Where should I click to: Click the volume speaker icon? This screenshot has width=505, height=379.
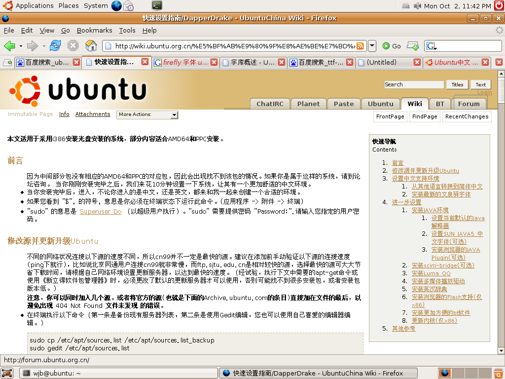(x=417, y=6)
